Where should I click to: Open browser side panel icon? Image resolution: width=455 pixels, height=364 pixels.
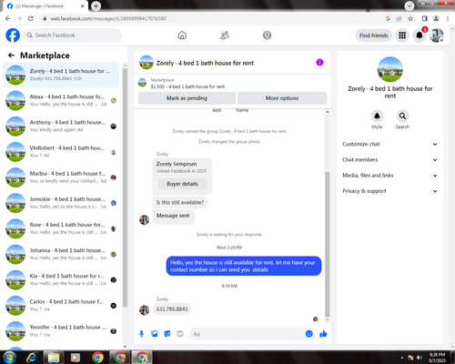pyautogui.click(x=425, y=18)
